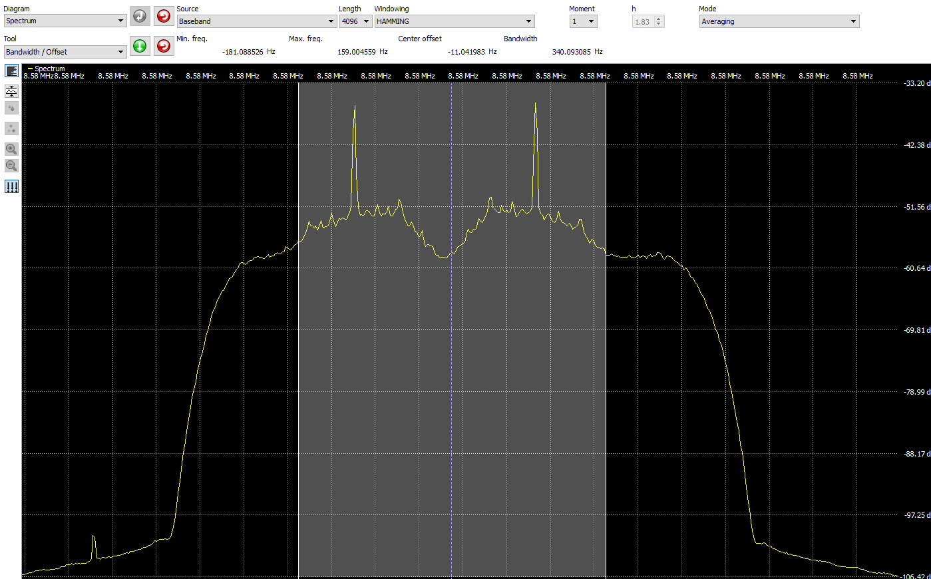Image resolution: width=931 pixels, height=579 pixels.
Task: Click the green apply tool button
Action: [140, 46]
